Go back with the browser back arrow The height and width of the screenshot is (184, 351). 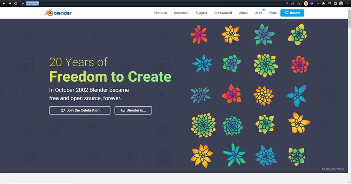click(4, 4)
